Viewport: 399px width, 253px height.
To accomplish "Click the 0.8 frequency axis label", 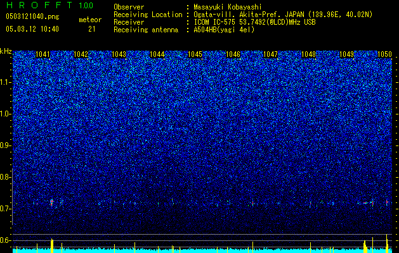I will point(6,177).
